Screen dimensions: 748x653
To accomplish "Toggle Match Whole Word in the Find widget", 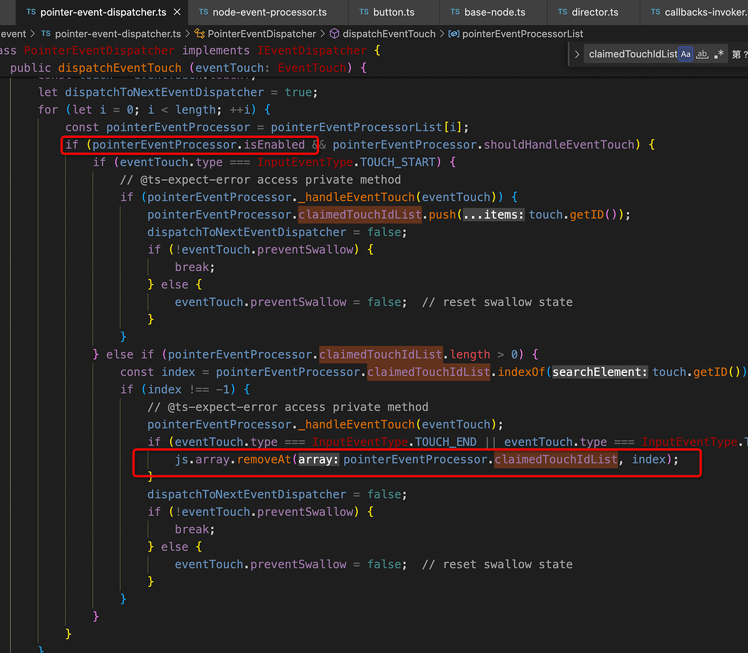I will [702, 54].
